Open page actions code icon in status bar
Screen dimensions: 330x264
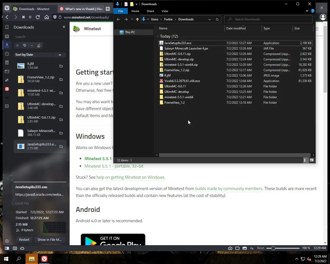point(252,248)
